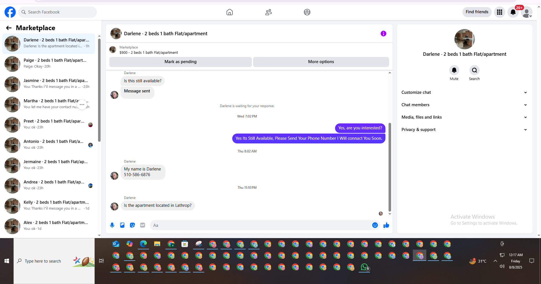Open the Preet conversation

coord(48,125)
